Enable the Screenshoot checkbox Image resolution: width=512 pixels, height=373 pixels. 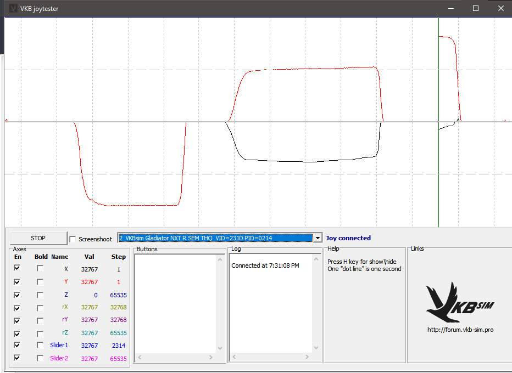(73, 239)
